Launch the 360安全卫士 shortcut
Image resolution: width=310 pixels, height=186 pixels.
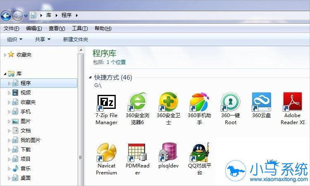169,109
